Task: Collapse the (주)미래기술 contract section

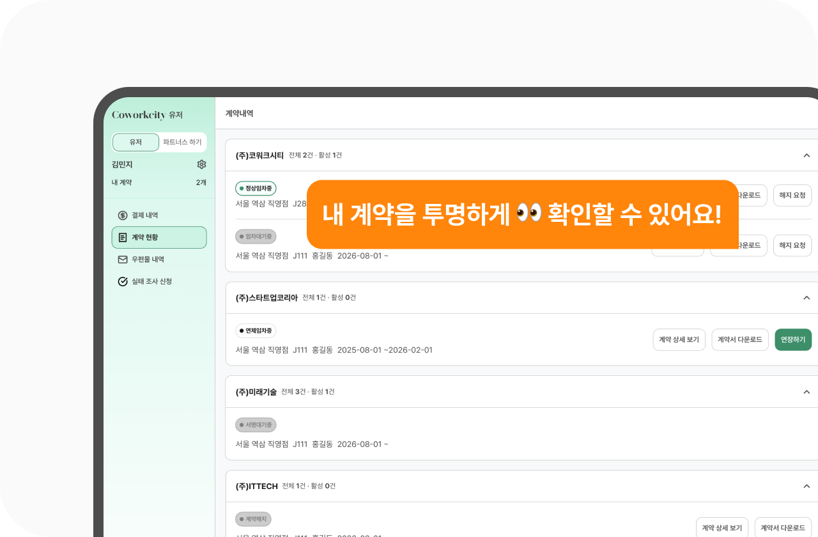Action: [x=806, y=391]
